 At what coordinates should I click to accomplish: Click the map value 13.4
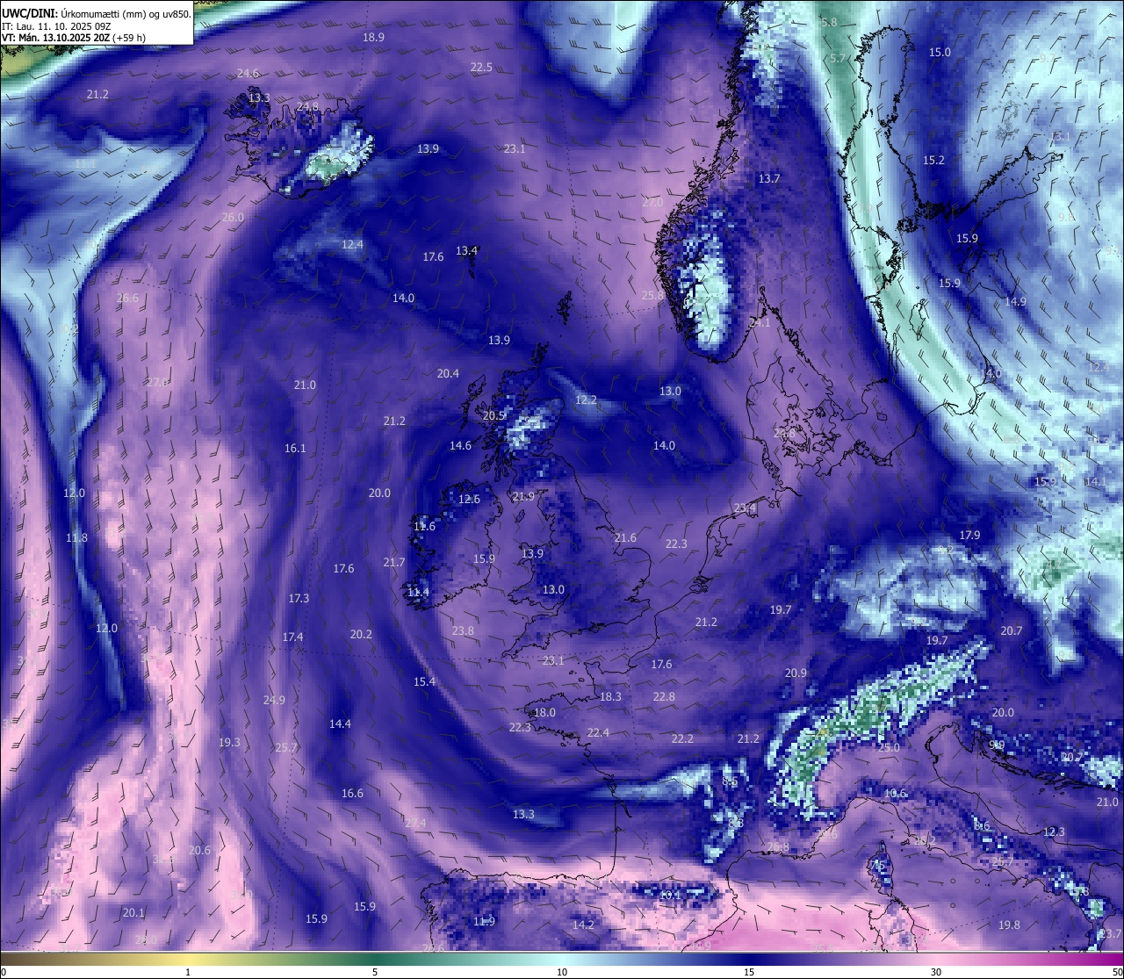pyautogui.click(x=466, y=250)
